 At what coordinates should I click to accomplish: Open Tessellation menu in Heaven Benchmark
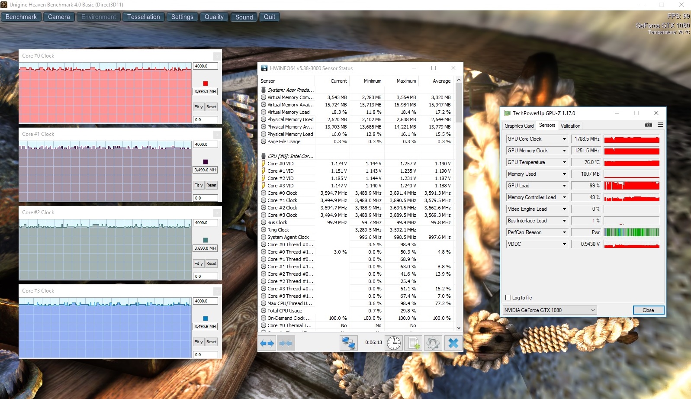(144, 17)
